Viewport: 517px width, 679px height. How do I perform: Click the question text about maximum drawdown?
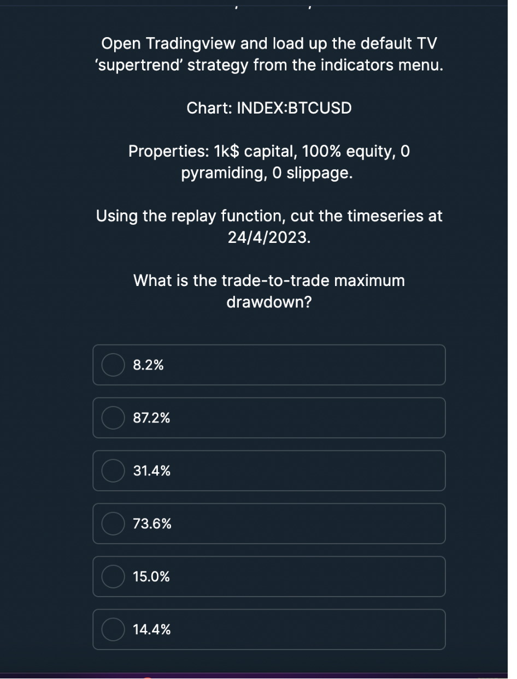(x=269, y=291)
